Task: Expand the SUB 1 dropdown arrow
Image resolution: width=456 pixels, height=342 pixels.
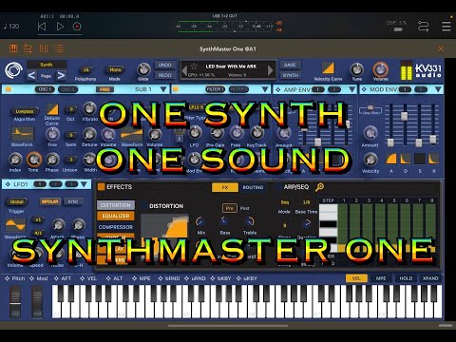Action: tap(163, 89)
